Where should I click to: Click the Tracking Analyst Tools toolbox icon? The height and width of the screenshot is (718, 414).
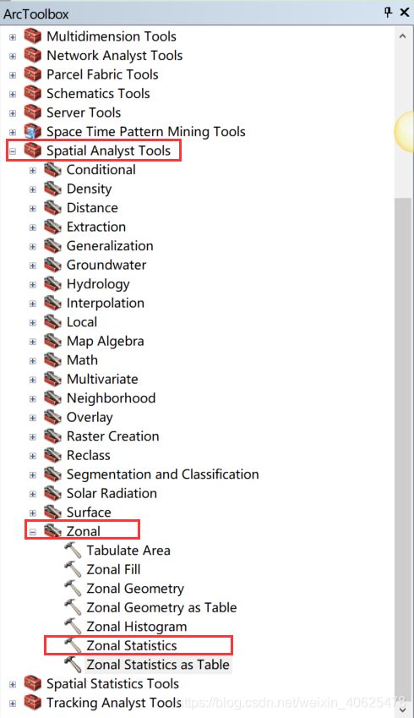[x=32, y=702]
